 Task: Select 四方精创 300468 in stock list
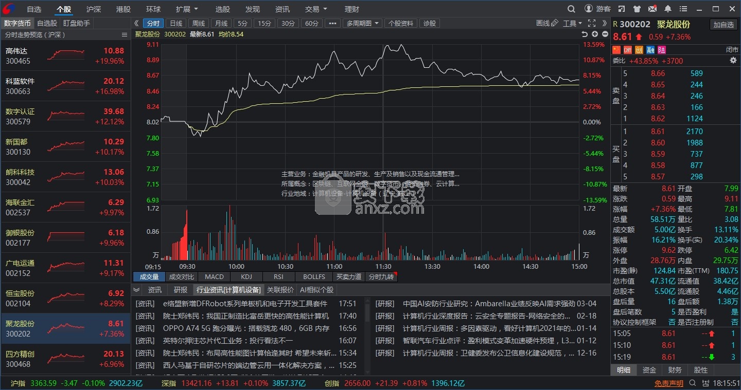[x=65, y=359]
